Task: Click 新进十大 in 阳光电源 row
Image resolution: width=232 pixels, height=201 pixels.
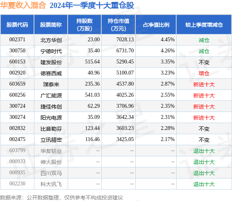Action: (204, 118)
